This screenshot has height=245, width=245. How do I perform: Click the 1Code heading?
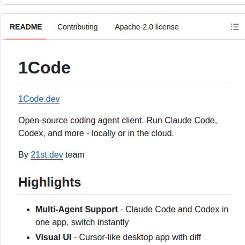(44, 68)
